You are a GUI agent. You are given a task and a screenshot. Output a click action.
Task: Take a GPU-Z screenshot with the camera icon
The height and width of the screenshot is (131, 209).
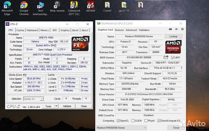coord(170,29)
